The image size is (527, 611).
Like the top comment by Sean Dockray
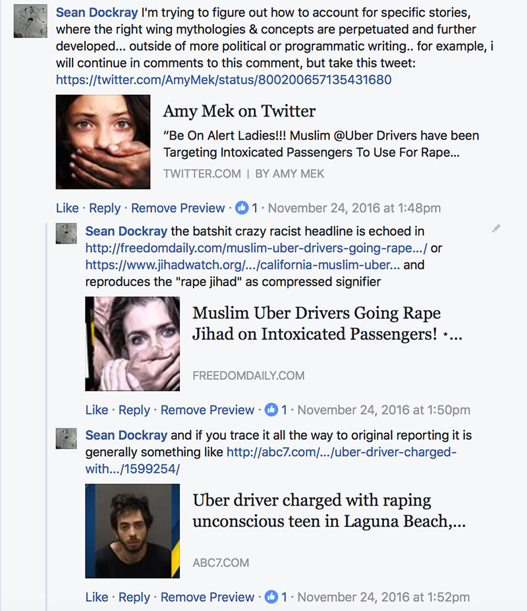67,208
